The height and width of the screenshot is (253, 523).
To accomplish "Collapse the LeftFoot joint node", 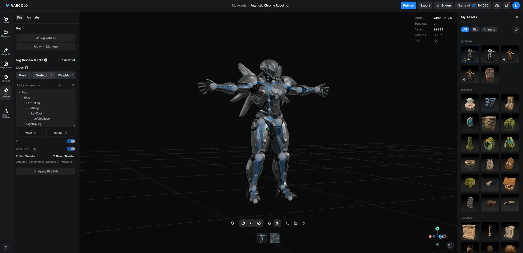I will tap(29, 113).
